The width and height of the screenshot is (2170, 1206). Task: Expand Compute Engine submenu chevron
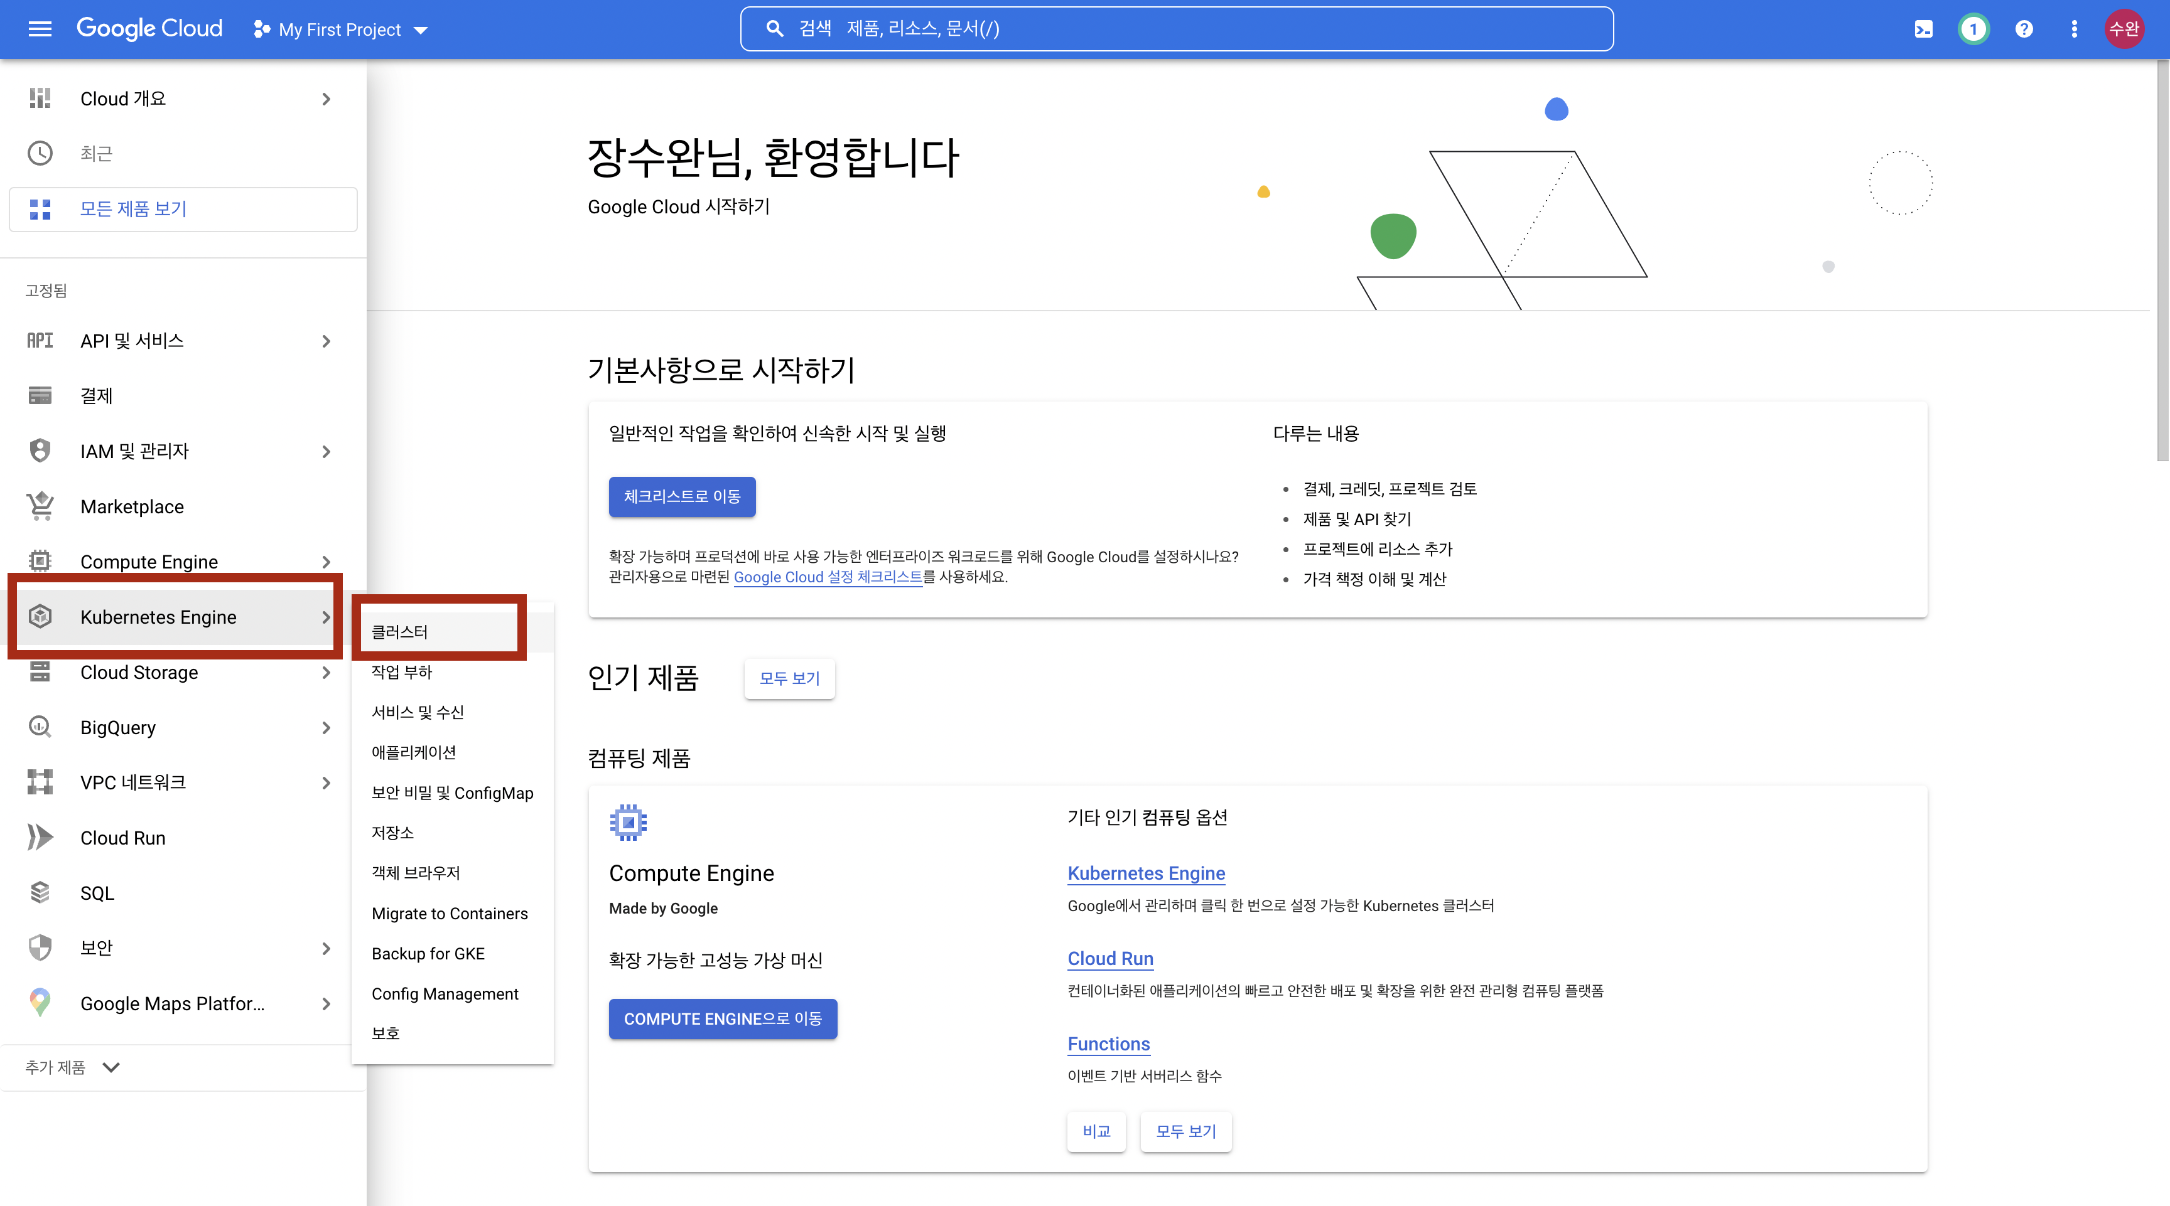click(x=326, y=562)
